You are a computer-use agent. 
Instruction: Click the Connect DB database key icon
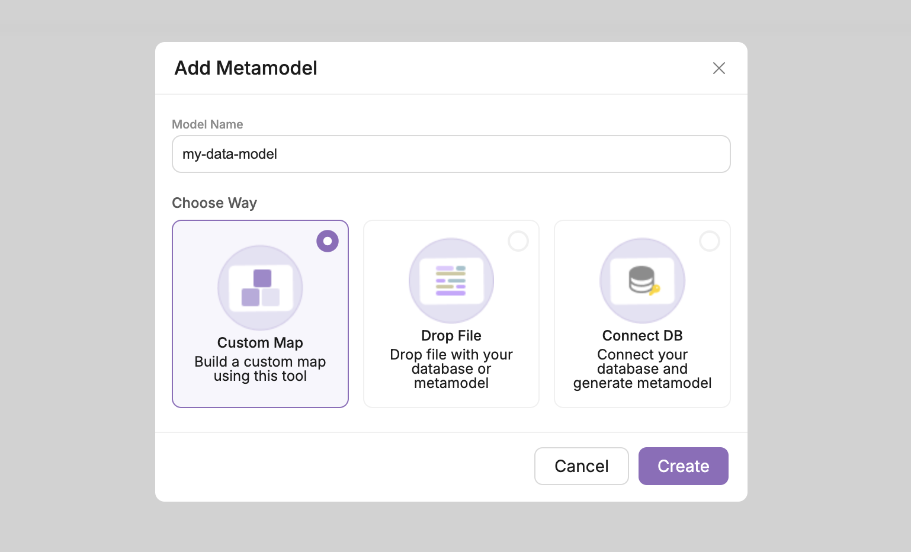643,281
